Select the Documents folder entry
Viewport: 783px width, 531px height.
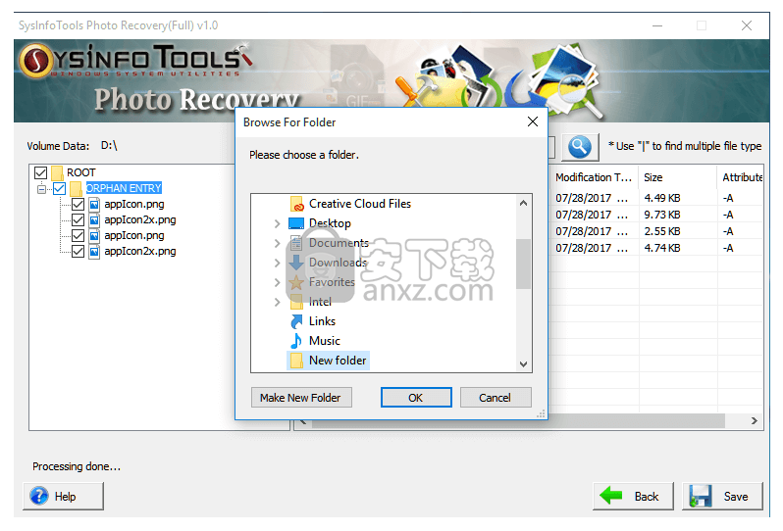(x=339, y=243)
